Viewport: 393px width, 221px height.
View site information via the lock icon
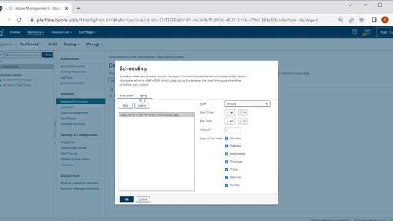[31, 20]
